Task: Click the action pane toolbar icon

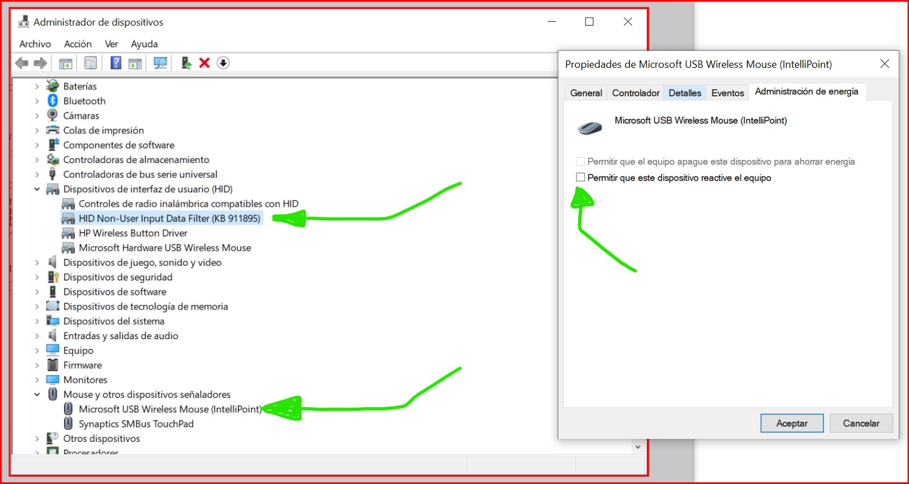Action: click(x=135, y=63)
